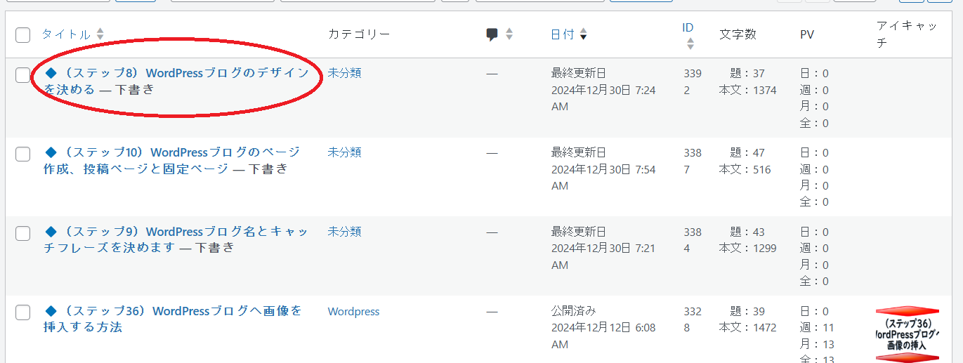Sort by comments count arrows
The image size is (963, 363).
tap(509, 34)
